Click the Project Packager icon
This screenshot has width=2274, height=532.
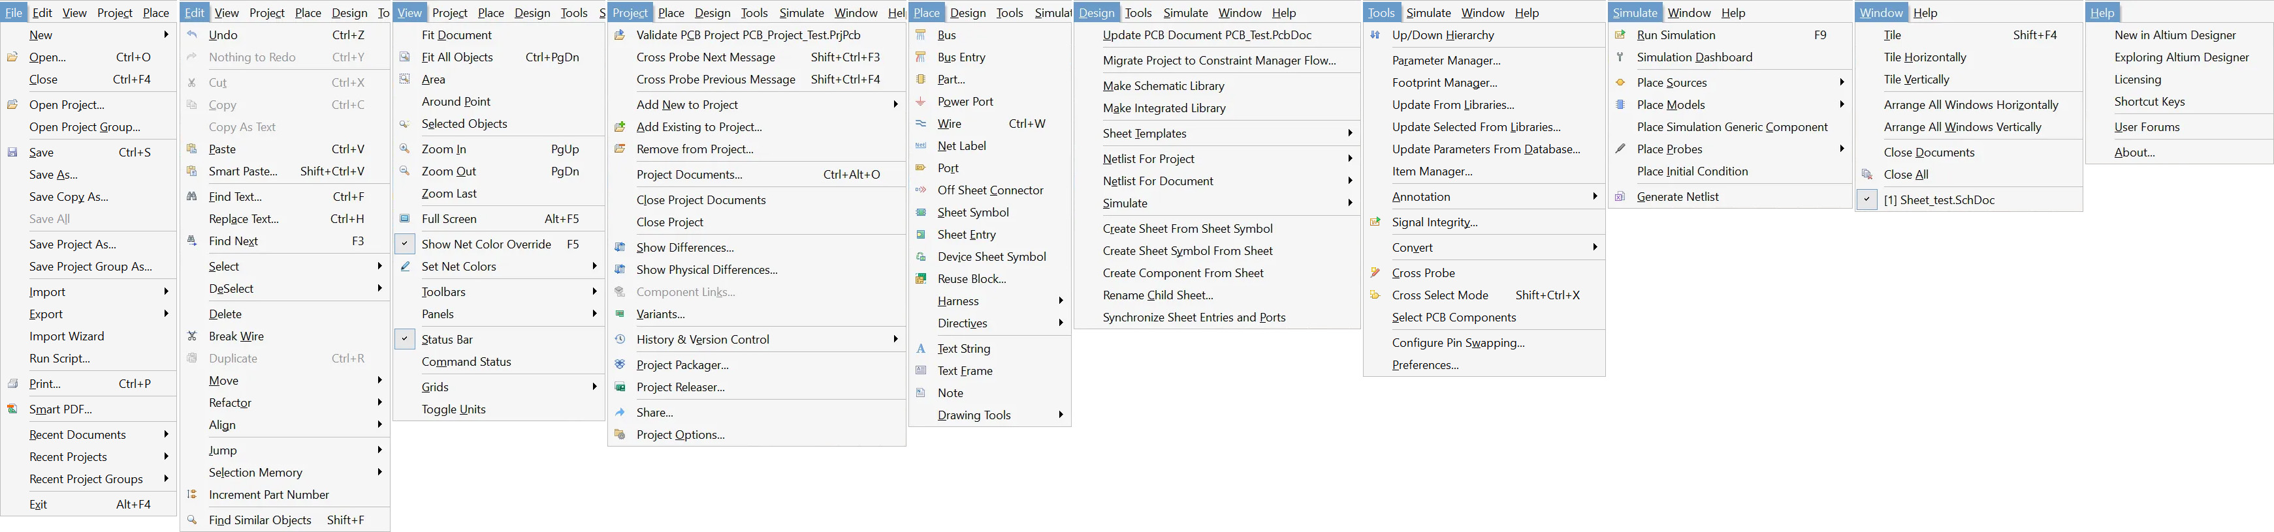pos(620,364)
